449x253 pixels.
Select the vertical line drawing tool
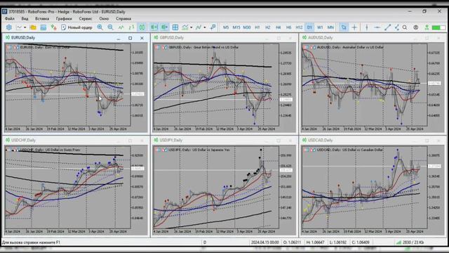tap(367, 27)
